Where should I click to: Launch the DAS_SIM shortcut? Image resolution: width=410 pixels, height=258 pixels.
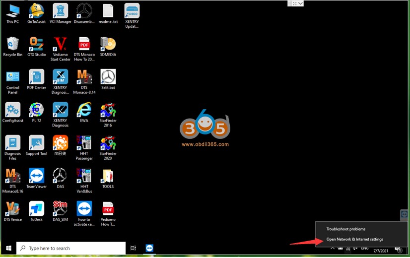coord(61,212)
